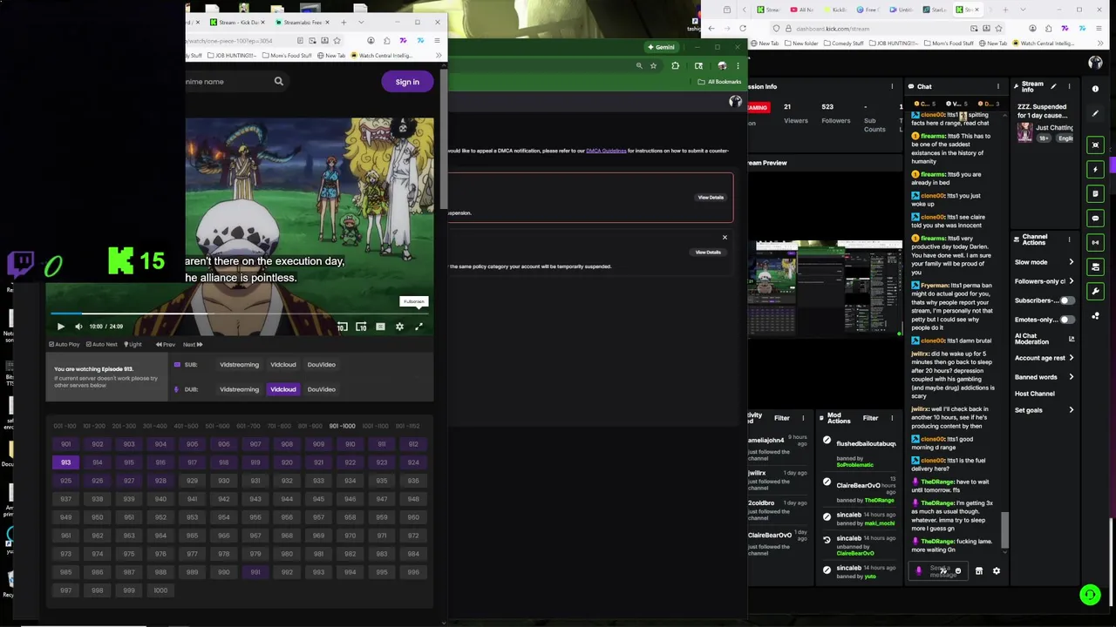Toggle the Auto Play checkbox
Viewport: 1116px width, 627px height.
click(x=64, y=344)
